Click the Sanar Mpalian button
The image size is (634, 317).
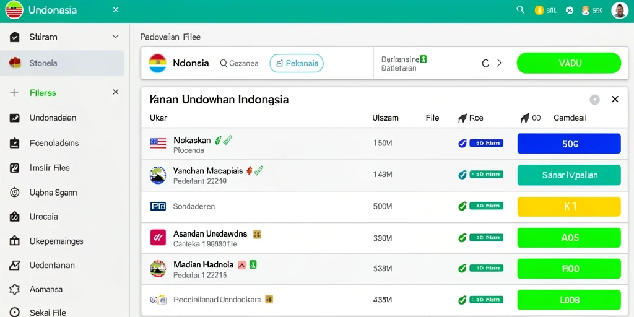(569, 175)
